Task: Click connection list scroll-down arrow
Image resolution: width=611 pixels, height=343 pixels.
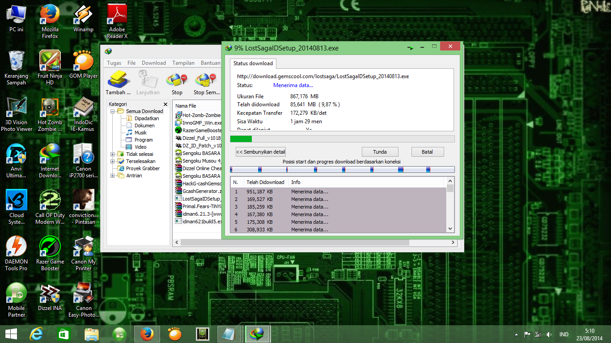Action: [450, 229]
